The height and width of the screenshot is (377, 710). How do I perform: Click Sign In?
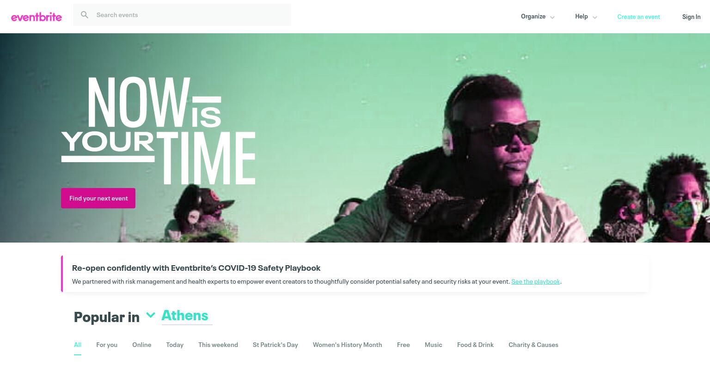click(x=691, y=17)
